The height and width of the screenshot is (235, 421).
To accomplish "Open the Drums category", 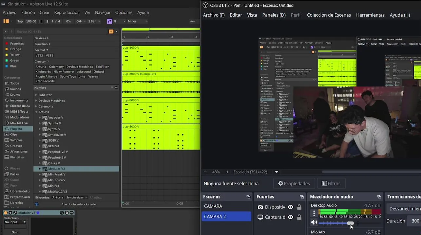I will click(x=15, y=95).
